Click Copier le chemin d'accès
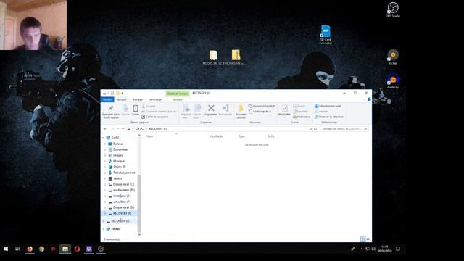 point(159,112)
